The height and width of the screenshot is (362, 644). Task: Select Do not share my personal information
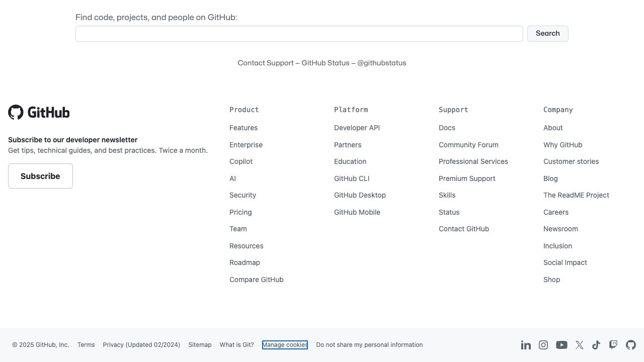pyautogui.click(x=369, y=345)
